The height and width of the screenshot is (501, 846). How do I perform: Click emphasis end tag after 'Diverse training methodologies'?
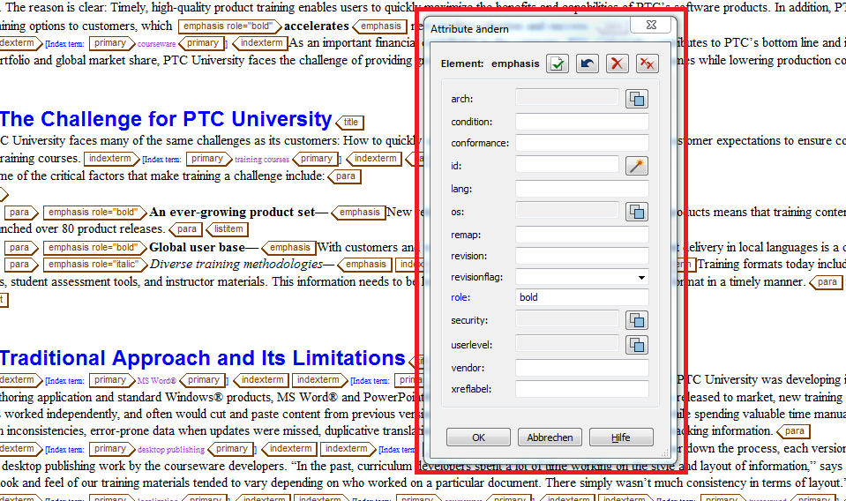pyautogui.click(x=364, y=265)
